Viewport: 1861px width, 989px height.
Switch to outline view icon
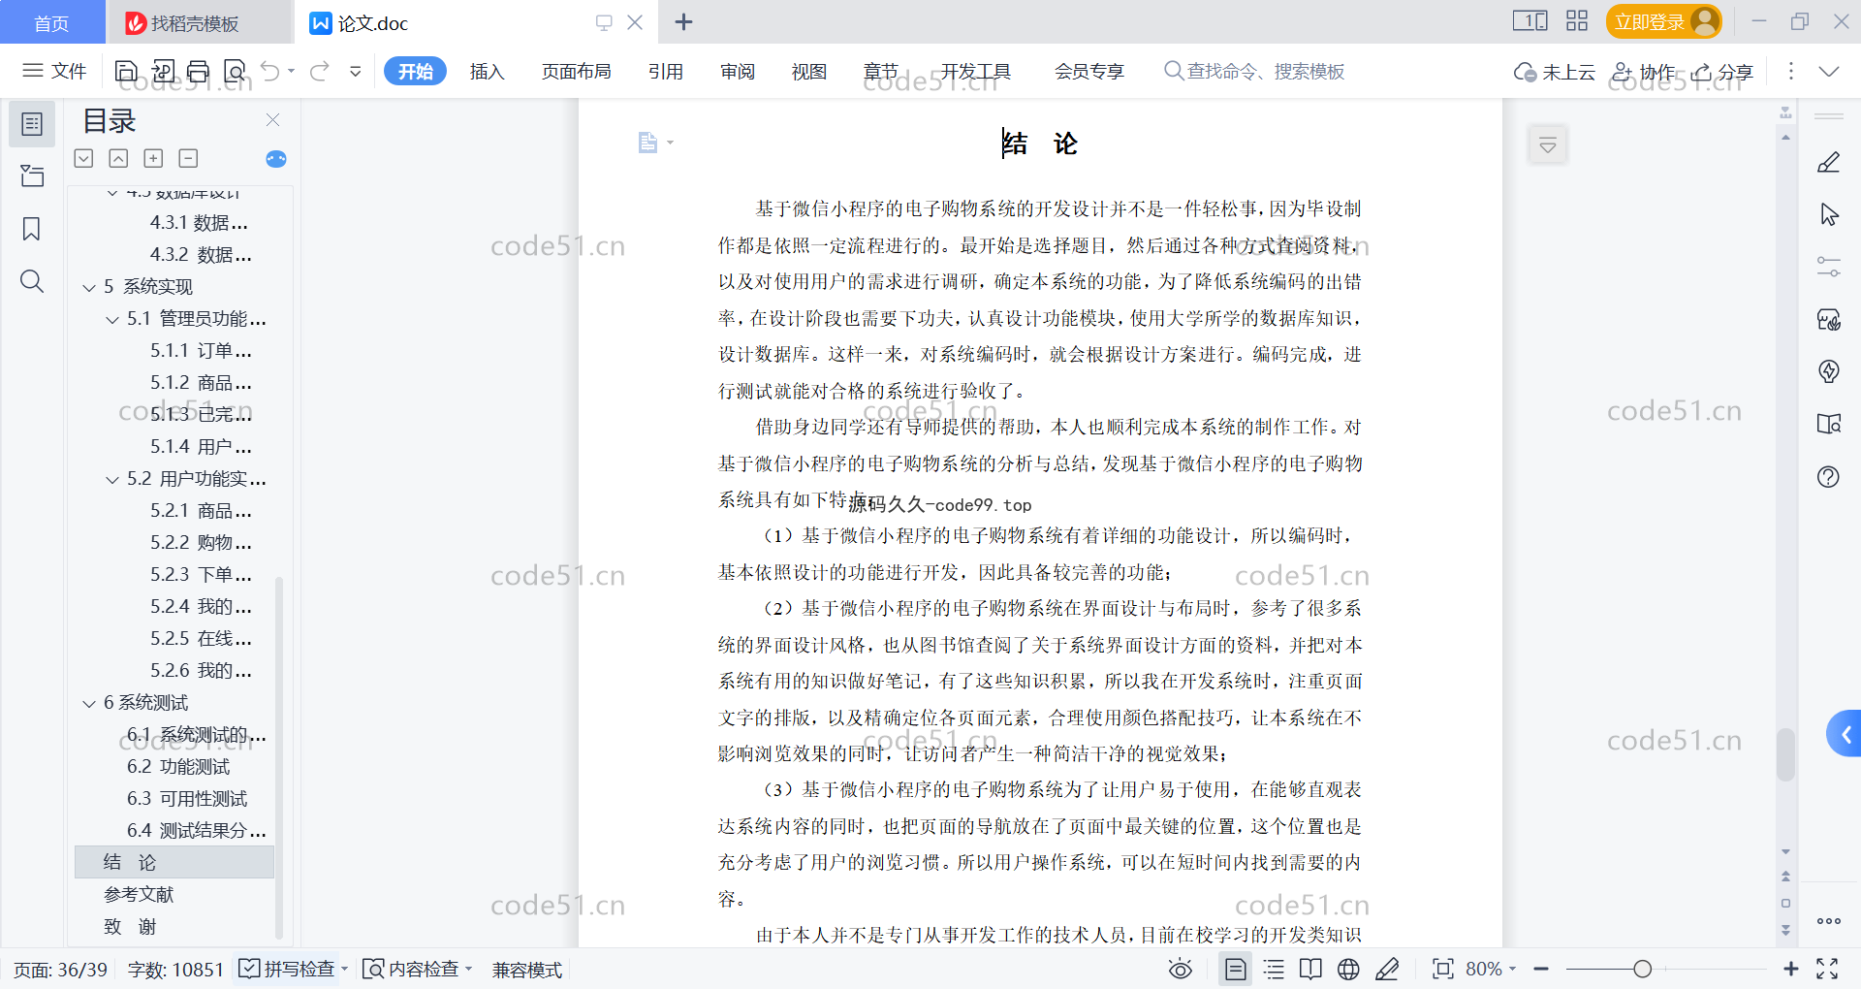tap(1274, 969)
